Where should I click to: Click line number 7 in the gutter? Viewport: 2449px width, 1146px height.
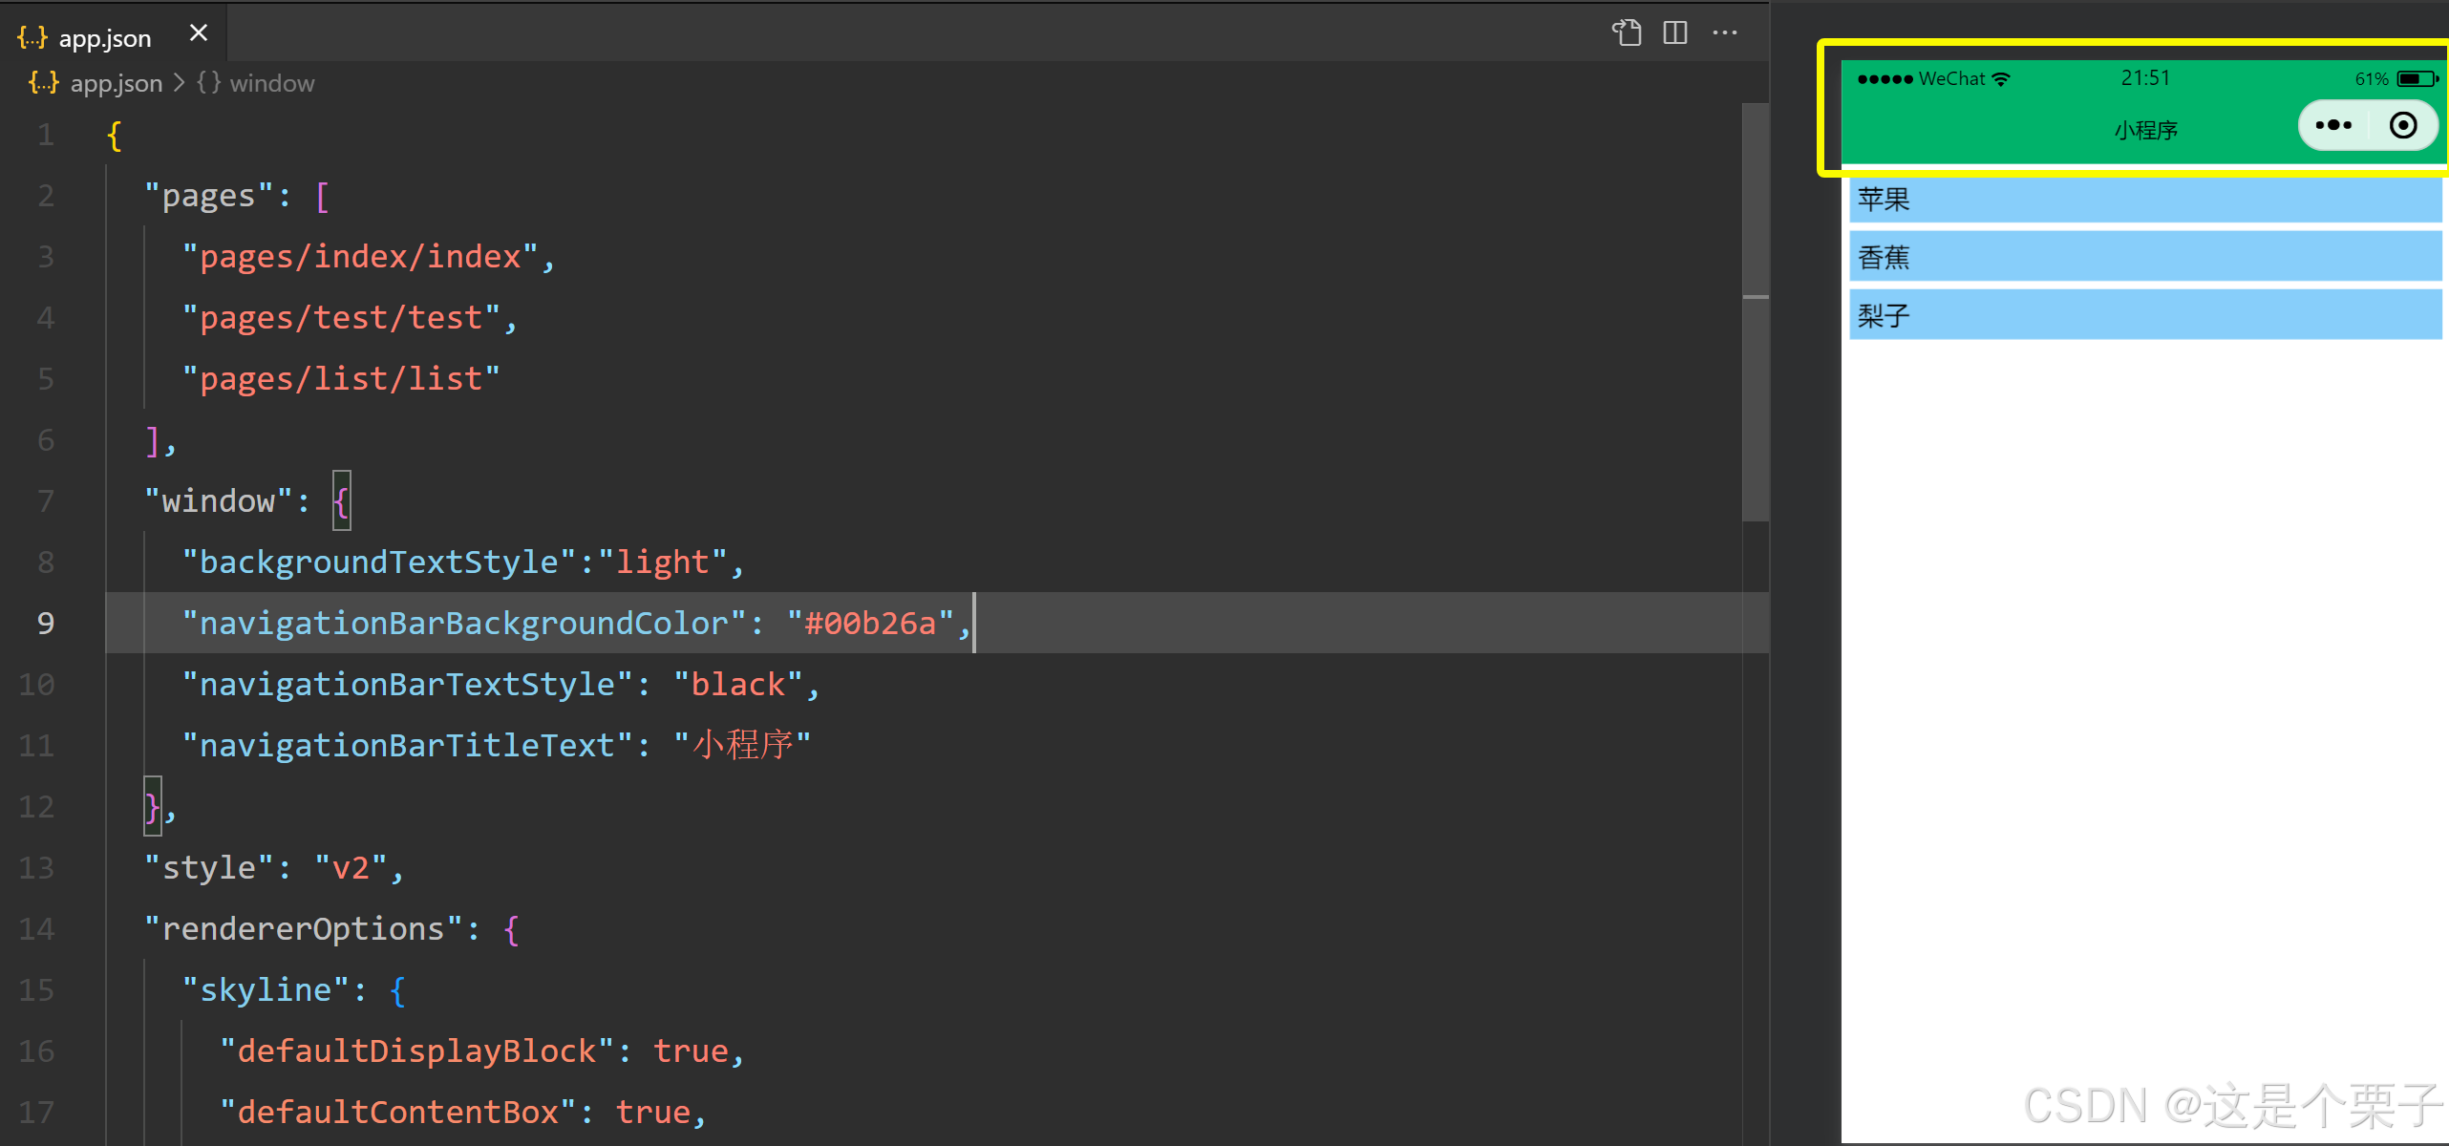pyautogui.click(x=46, y=501)
